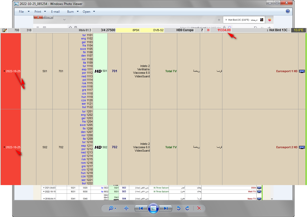
Task: Click the Well TV channel name
Action: coord(252,192)
